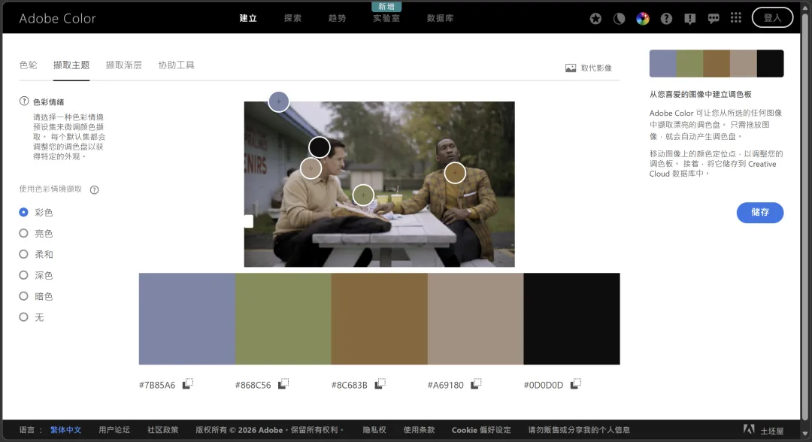The width and height of the screenshot is (812, 442).
Task: Click the blue-gray color picker marker on image
Action: click(x=279, y=101)
